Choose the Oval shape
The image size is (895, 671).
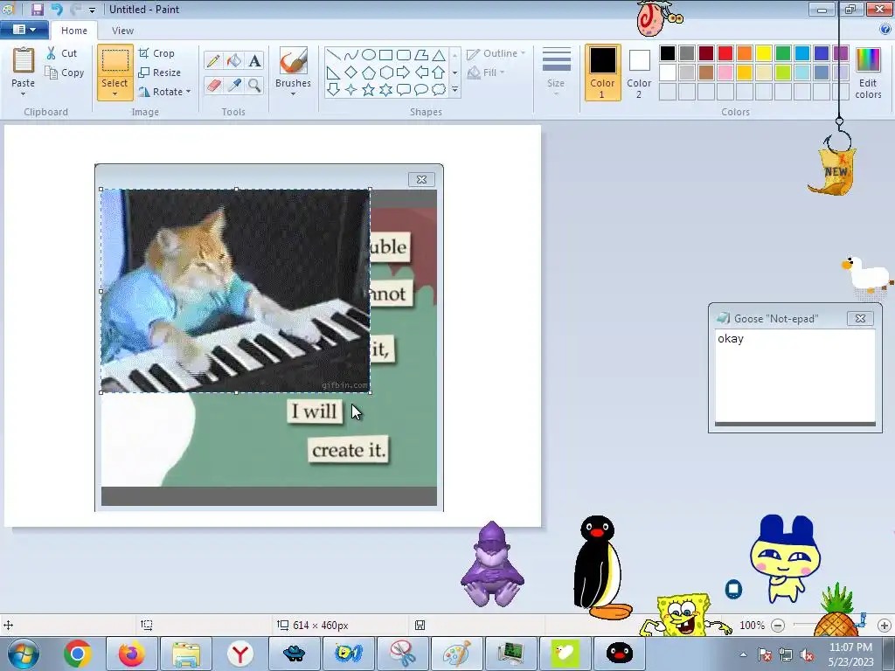click(369, 55)
